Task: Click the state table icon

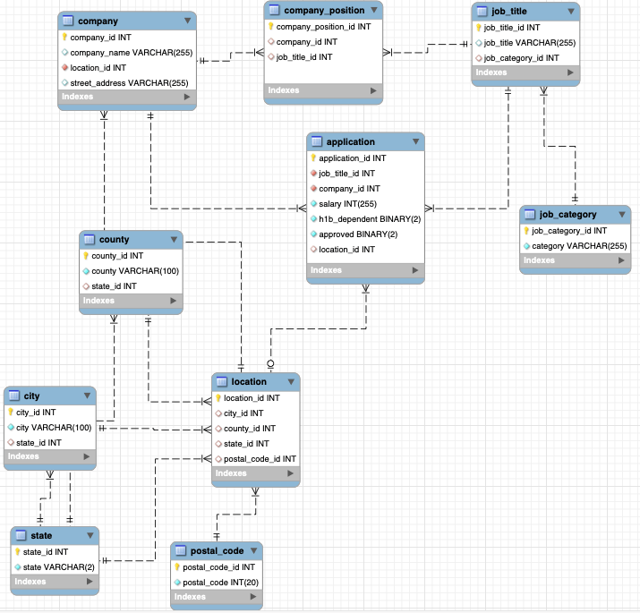Action: pos(21,535)
